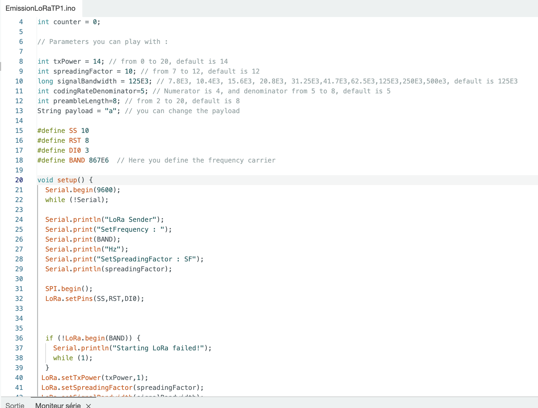Click Serial.begin(9600) statement
The height and width of the screenshot is (408, 538).
coord(82,190)
